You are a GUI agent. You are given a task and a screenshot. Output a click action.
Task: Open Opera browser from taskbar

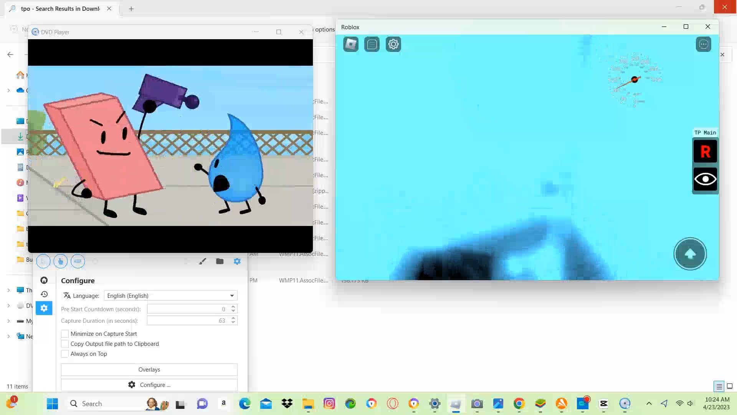pos(392,403)
